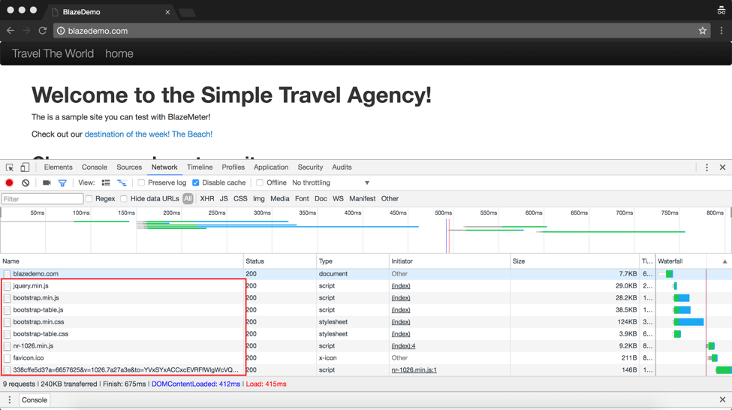Open the Application tab
The height and width of the screenshot is (410, 732).
tap(271, 167)
